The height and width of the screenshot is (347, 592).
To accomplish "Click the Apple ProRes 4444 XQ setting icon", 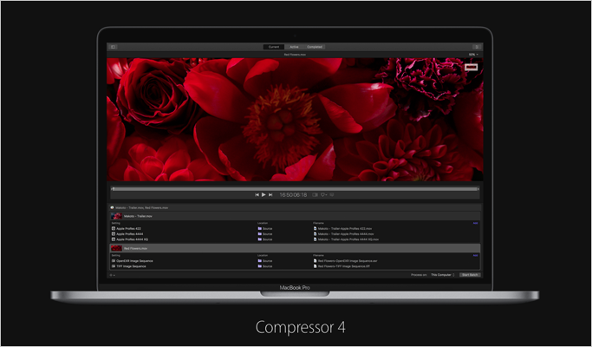I will [x=114, y=239].
